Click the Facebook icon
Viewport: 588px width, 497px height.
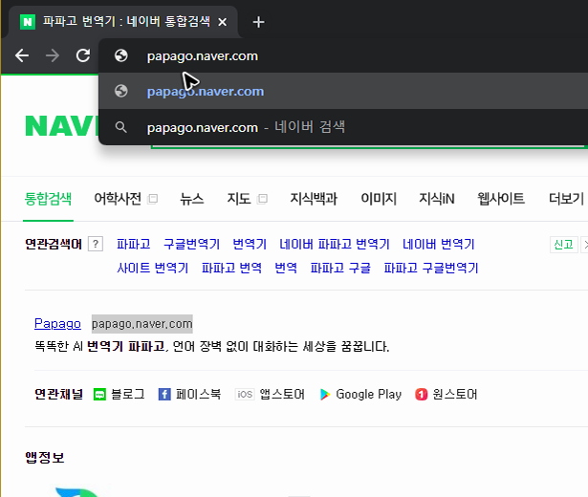[164, 395]
